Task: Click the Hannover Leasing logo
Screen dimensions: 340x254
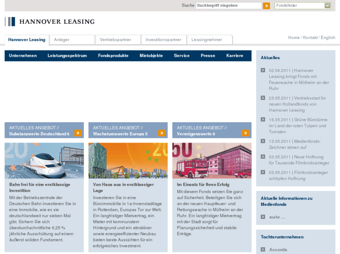Action: coord(50,21)
